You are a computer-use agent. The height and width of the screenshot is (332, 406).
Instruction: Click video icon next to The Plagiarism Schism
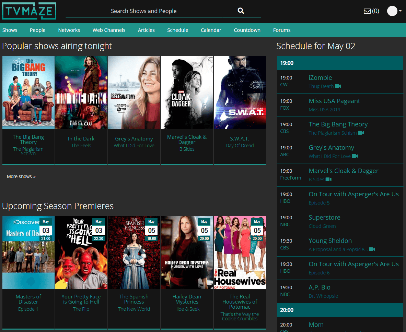361,133
